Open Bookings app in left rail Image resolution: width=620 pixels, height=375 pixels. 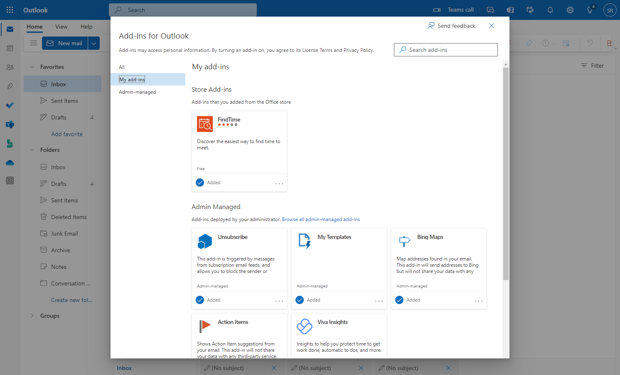coord(10,144)
